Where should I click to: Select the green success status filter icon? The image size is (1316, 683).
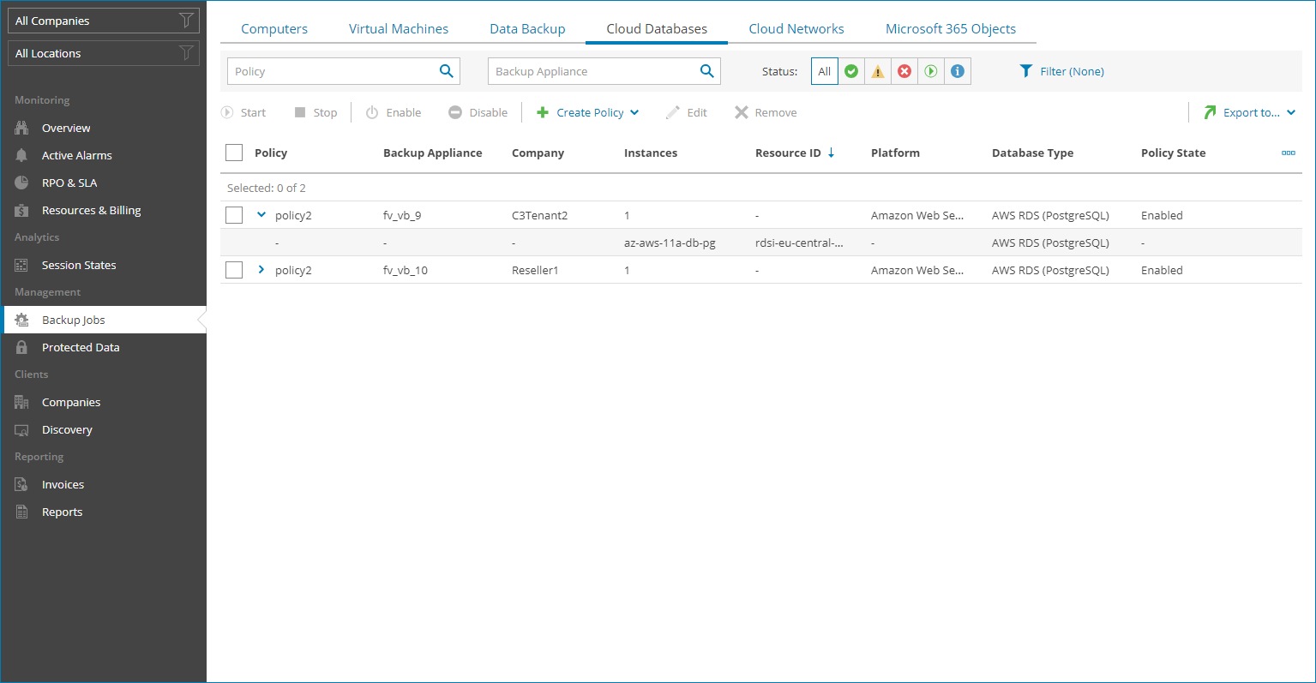click(851, 71)
